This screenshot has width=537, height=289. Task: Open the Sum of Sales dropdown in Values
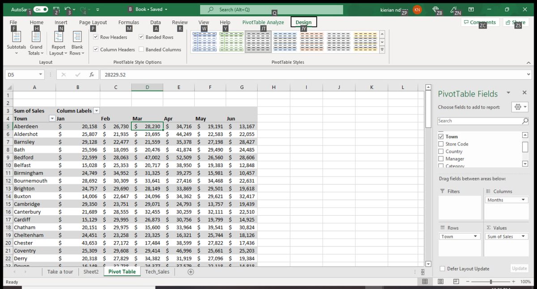coord(523,237)
